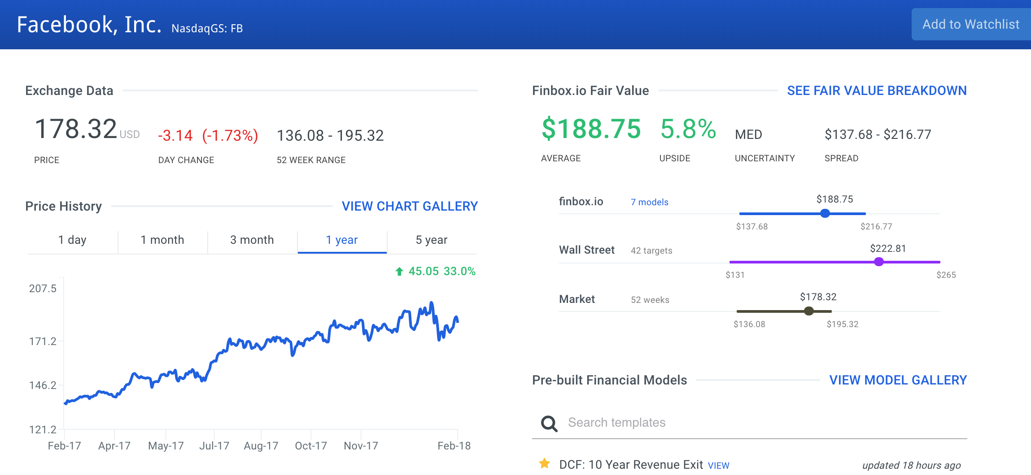This screenshot has width=1031, height=475.
Task: Open the See Fair Value Breakdown link
Action: (877, 91)
